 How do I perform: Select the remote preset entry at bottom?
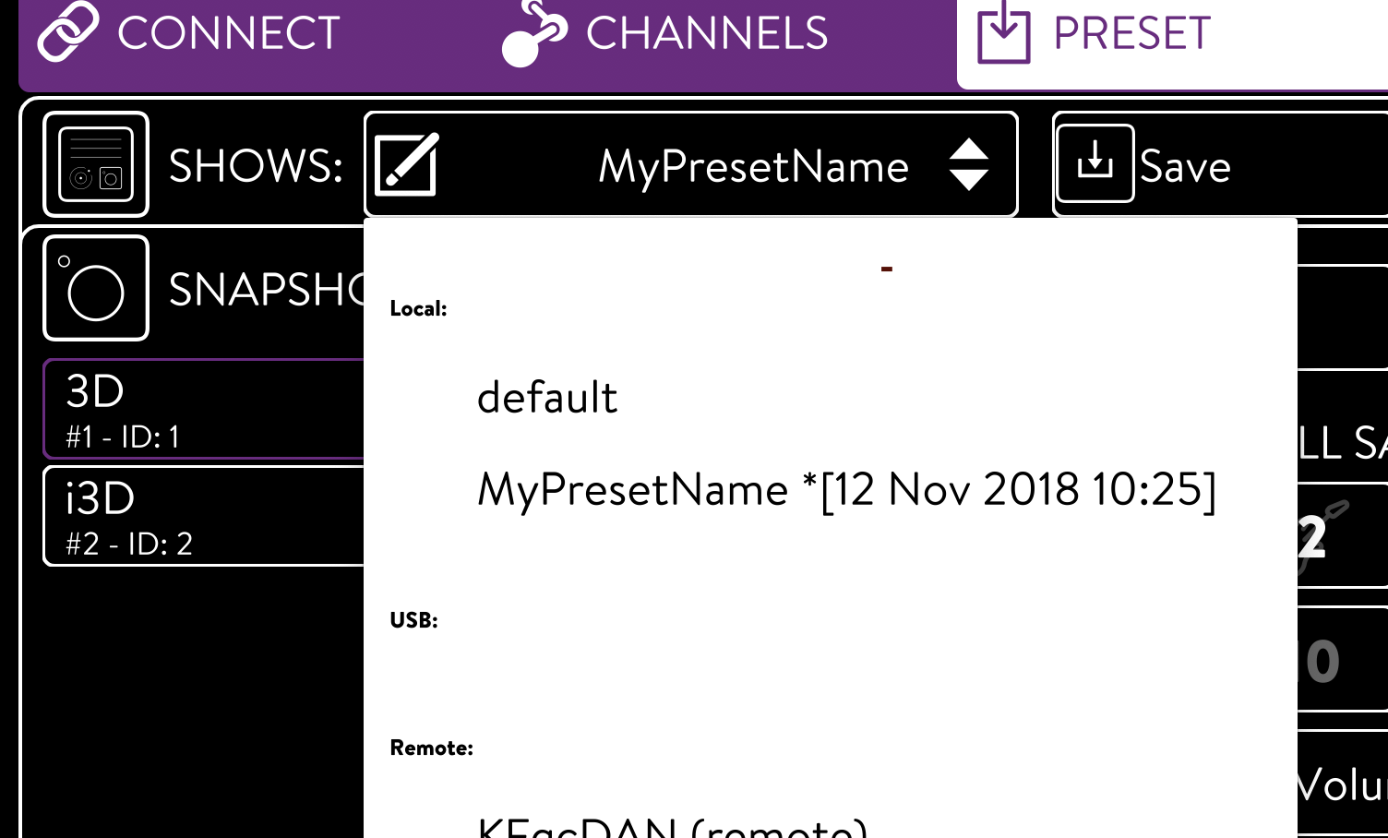[672, 826]
